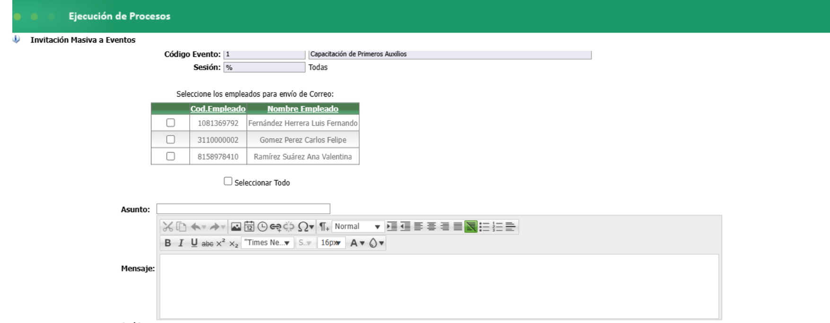Click the Copy icon in editor toolbar
This screenshot has width=830, height=323.
(x=181, y=227)
